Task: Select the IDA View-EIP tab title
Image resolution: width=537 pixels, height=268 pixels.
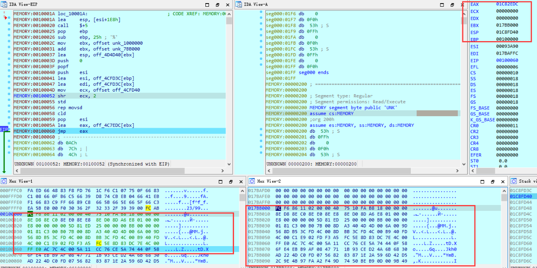Action: pyautogui.click(x=22, y=4)
